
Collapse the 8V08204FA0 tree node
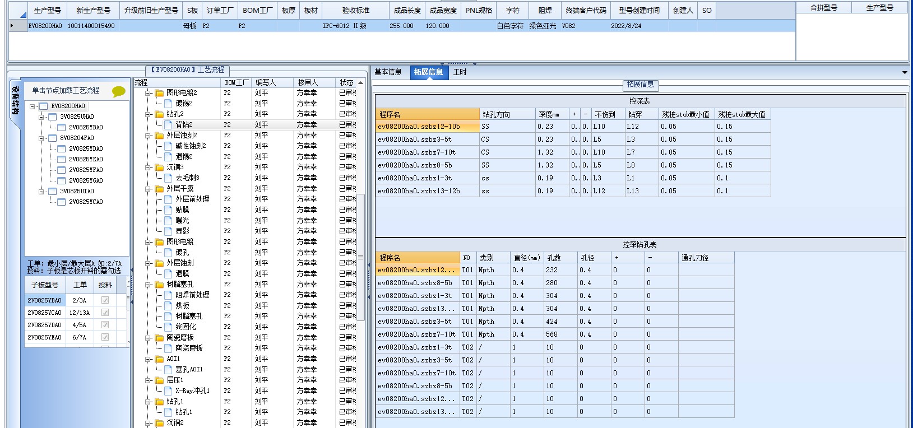pyautogui.click(x=42, y=138)
